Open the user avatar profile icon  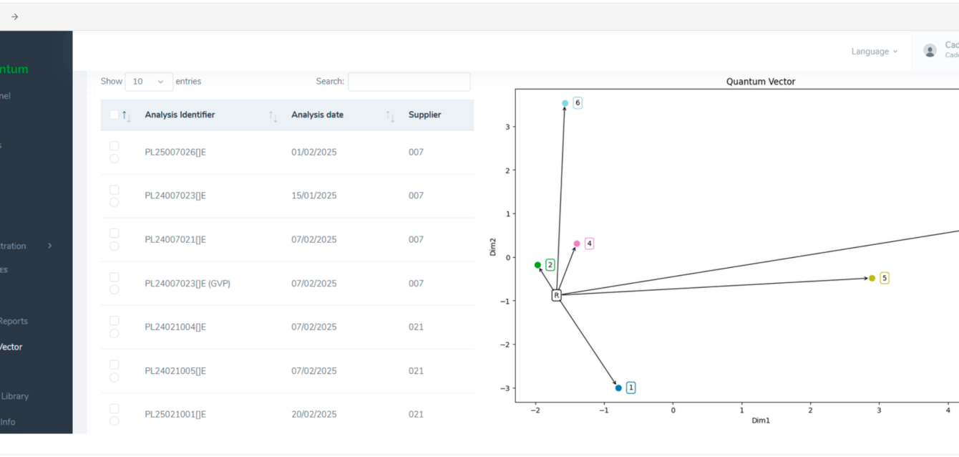click(x=930, y=50)
